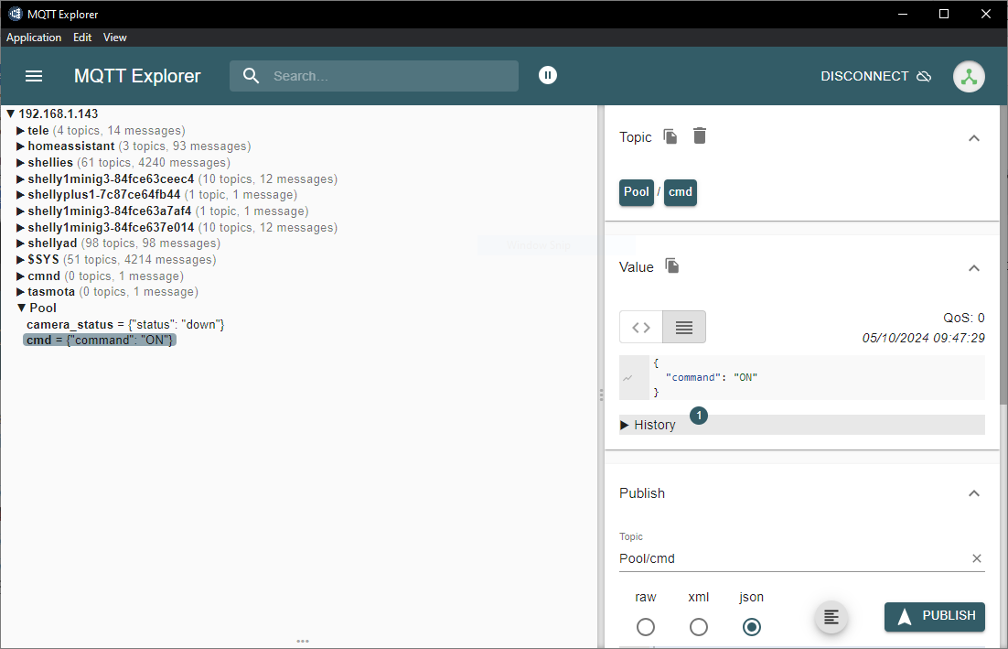Click the cmd topic breadcrumb chip
The width and height of the screenshot is (1008, 649).
[x=681, y=192]
